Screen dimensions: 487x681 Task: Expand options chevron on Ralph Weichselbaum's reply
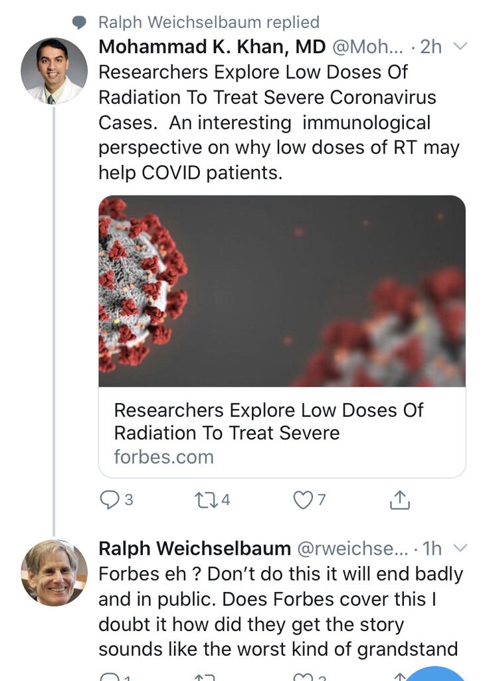click(460, 549)
